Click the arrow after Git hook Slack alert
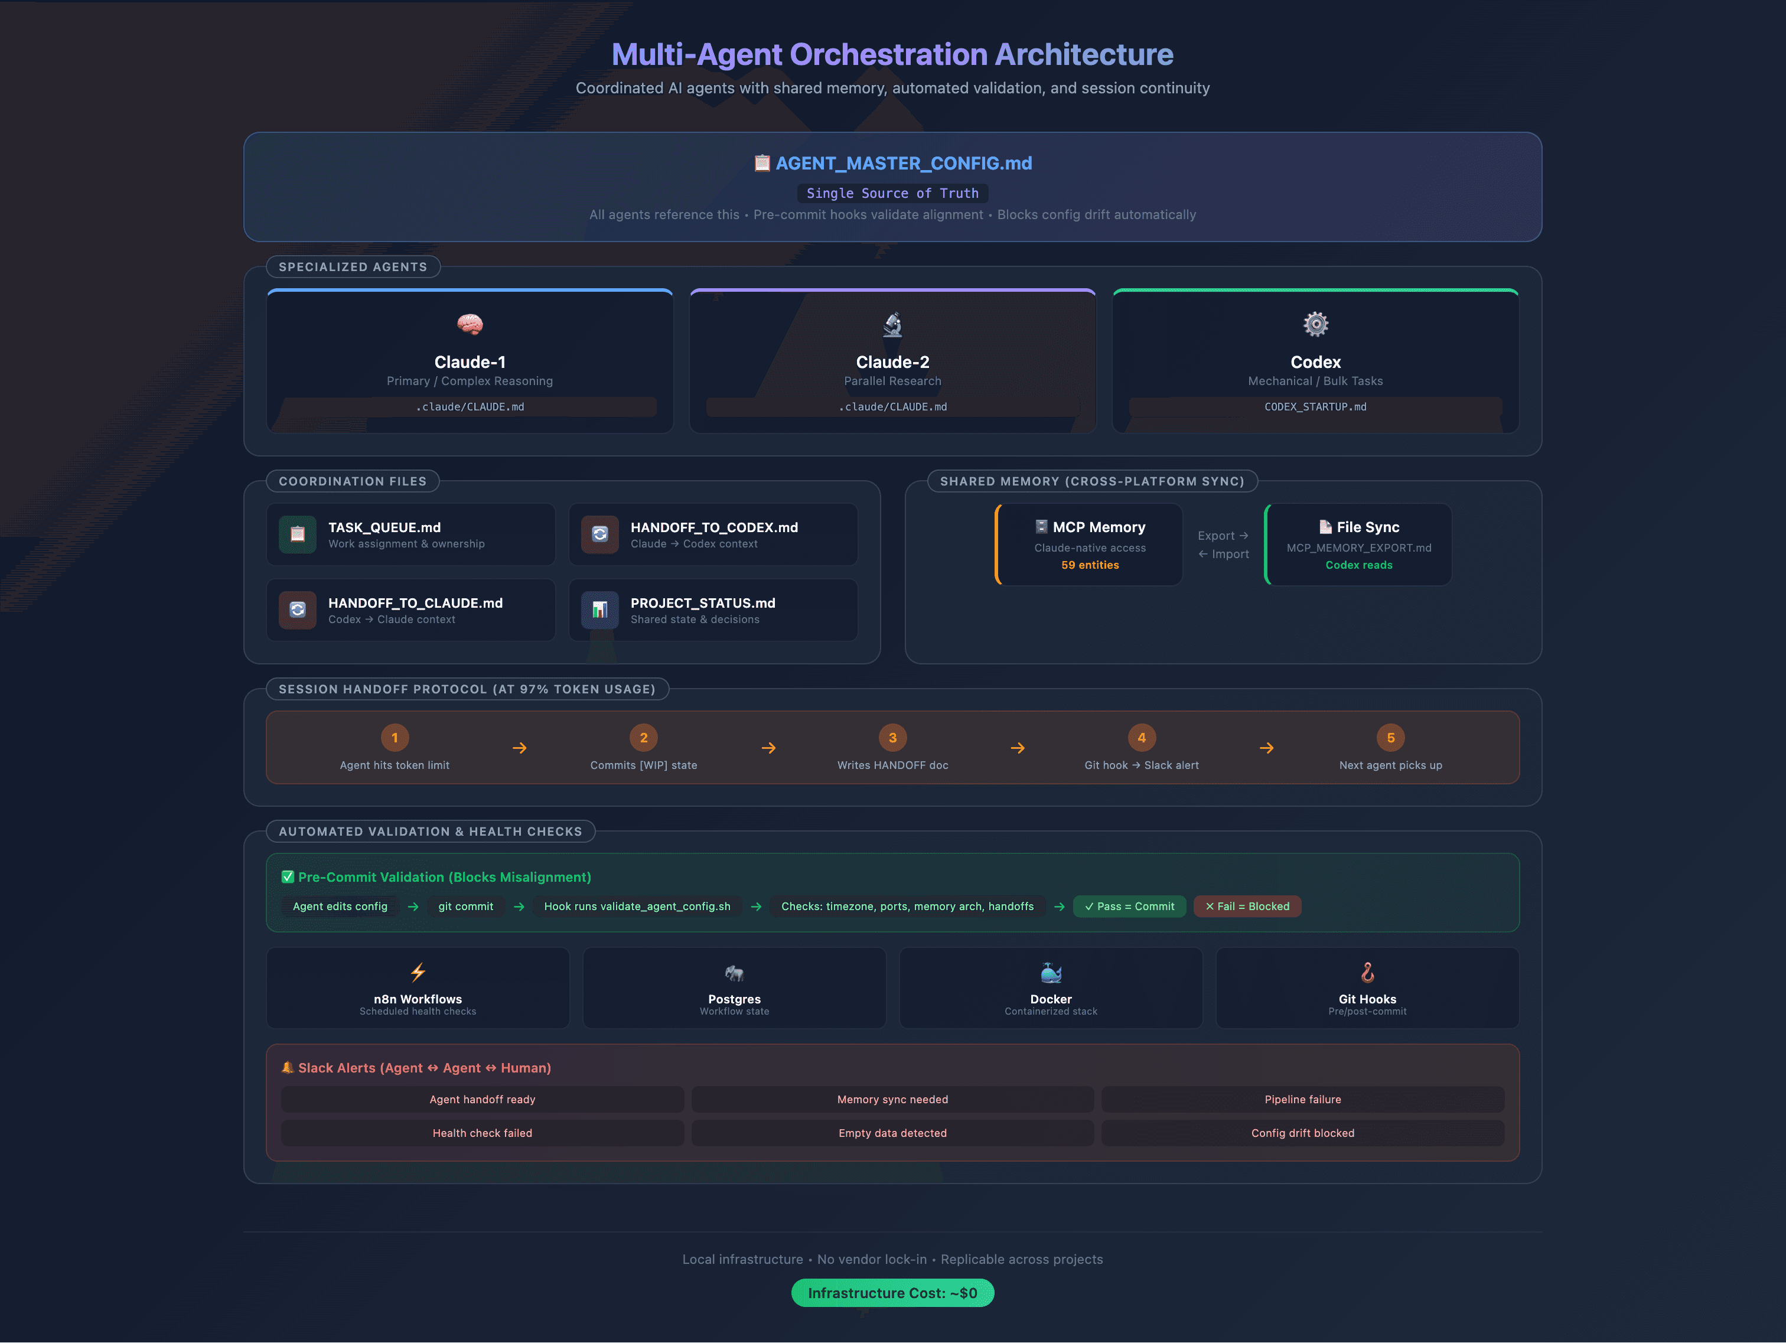Viewport: 1786px width, 1343px height. pos(1266,748)
